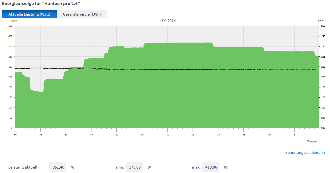The image size is (330, 173).
Task: Click the 500 Watt axis tick label
Action: pyautogui.click(x=10, y=26)
